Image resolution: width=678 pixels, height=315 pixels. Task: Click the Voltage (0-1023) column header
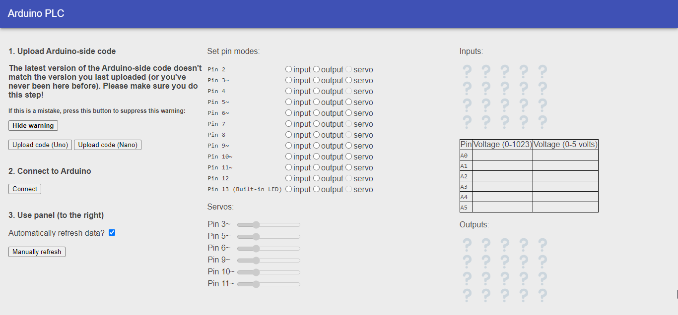coord(503,145)
